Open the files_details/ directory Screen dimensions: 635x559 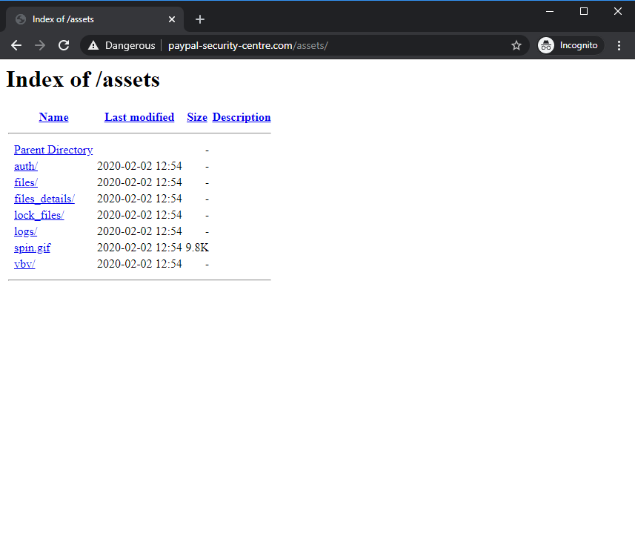(x=44, y=199)
